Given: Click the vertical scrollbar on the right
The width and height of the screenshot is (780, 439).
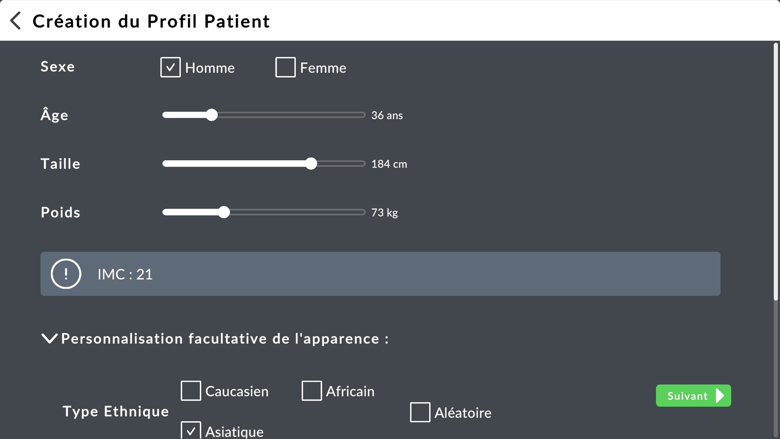Looking at the screenshot, I should pyautogui.click(x=776, y=172).
